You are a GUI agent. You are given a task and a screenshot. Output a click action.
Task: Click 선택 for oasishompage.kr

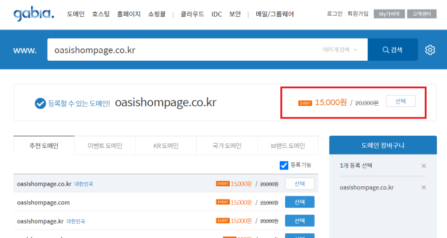tap(300, 221)
